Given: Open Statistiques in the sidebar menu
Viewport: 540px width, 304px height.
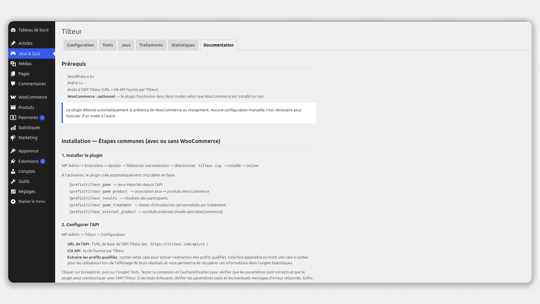Looking at the screenshot, I should pyautogui.click(x=29, y=128).
